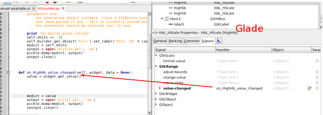Switch to the Common properties tab
The width and height of the screenshot is (323, 115).
click(192, 41)
